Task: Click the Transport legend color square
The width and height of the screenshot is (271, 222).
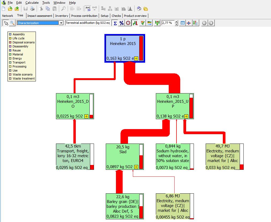Action: (10, 62)
